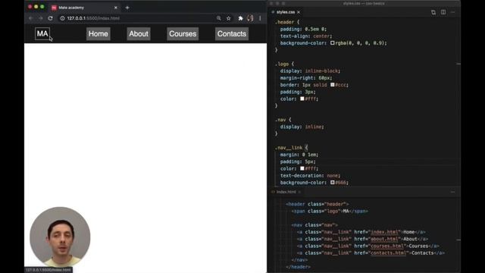Click the MA logo in page header
Image resolution: width=485 pixels, height=273 pixels.
42,33
